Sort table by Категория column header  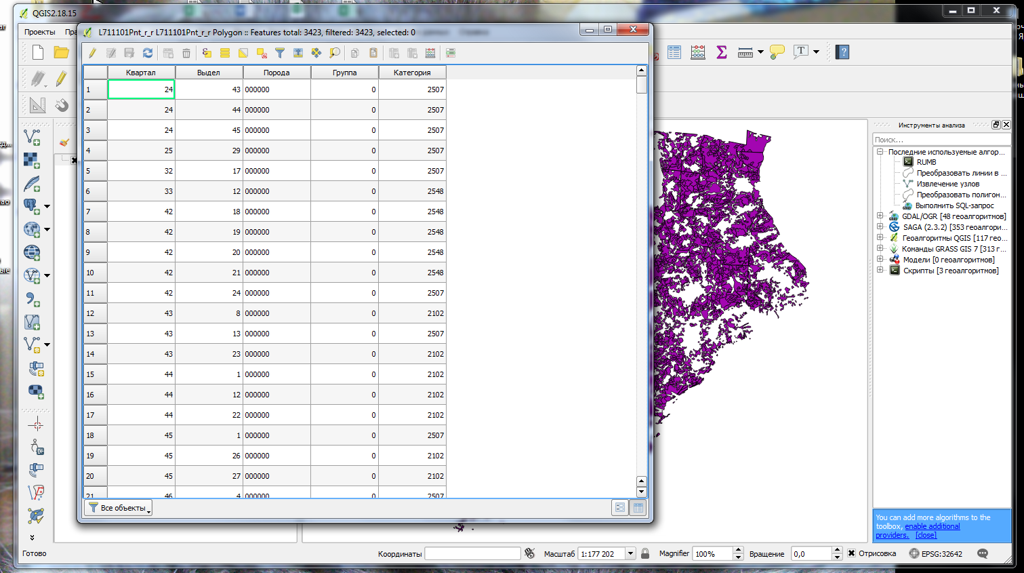pyautogui.click(x=412, y=73)
